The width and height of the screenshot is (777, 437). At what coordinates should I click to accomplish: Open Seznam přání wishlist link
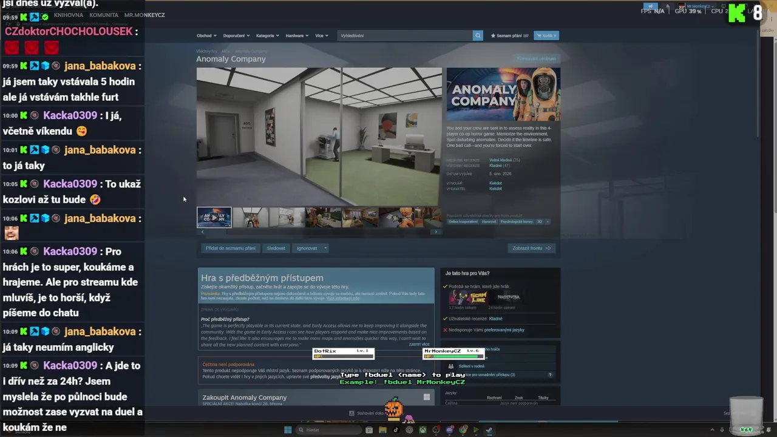point(509,35)
